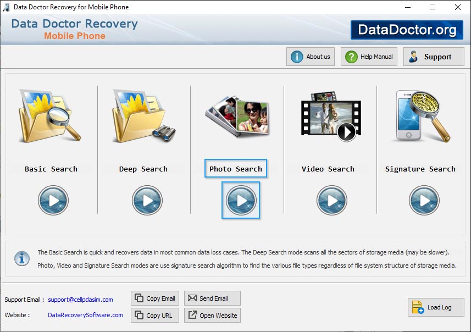Click the Copy Email button
471x332 pixels.
tap(155, 298)
